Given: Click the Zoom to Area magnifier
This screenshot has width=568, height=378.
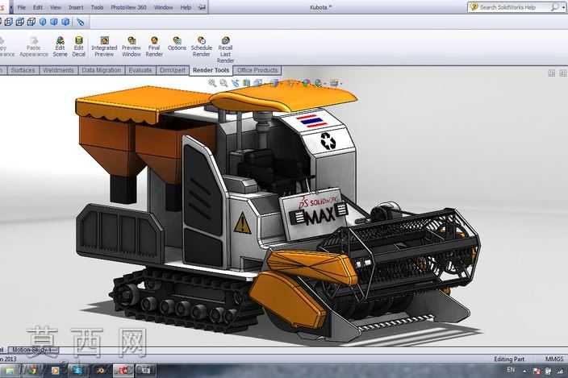Looking at the screenshot, I should coord(223,83).
